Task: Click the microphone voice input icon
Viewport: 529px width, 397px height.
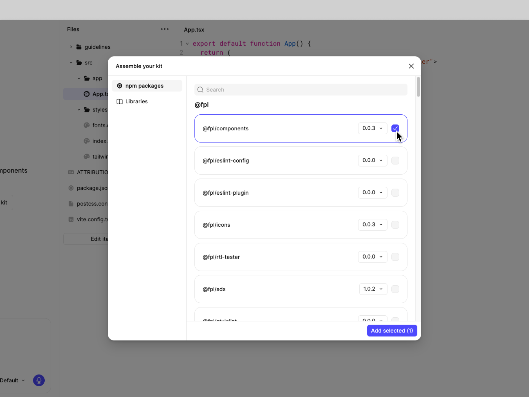Action: click(39, 380)
